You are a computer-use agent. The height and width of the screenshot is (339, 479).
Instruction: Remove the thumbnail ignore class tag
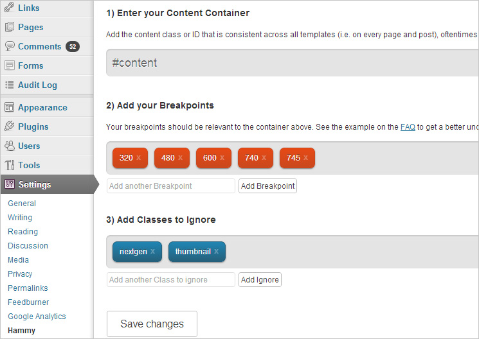click(216, 252)
